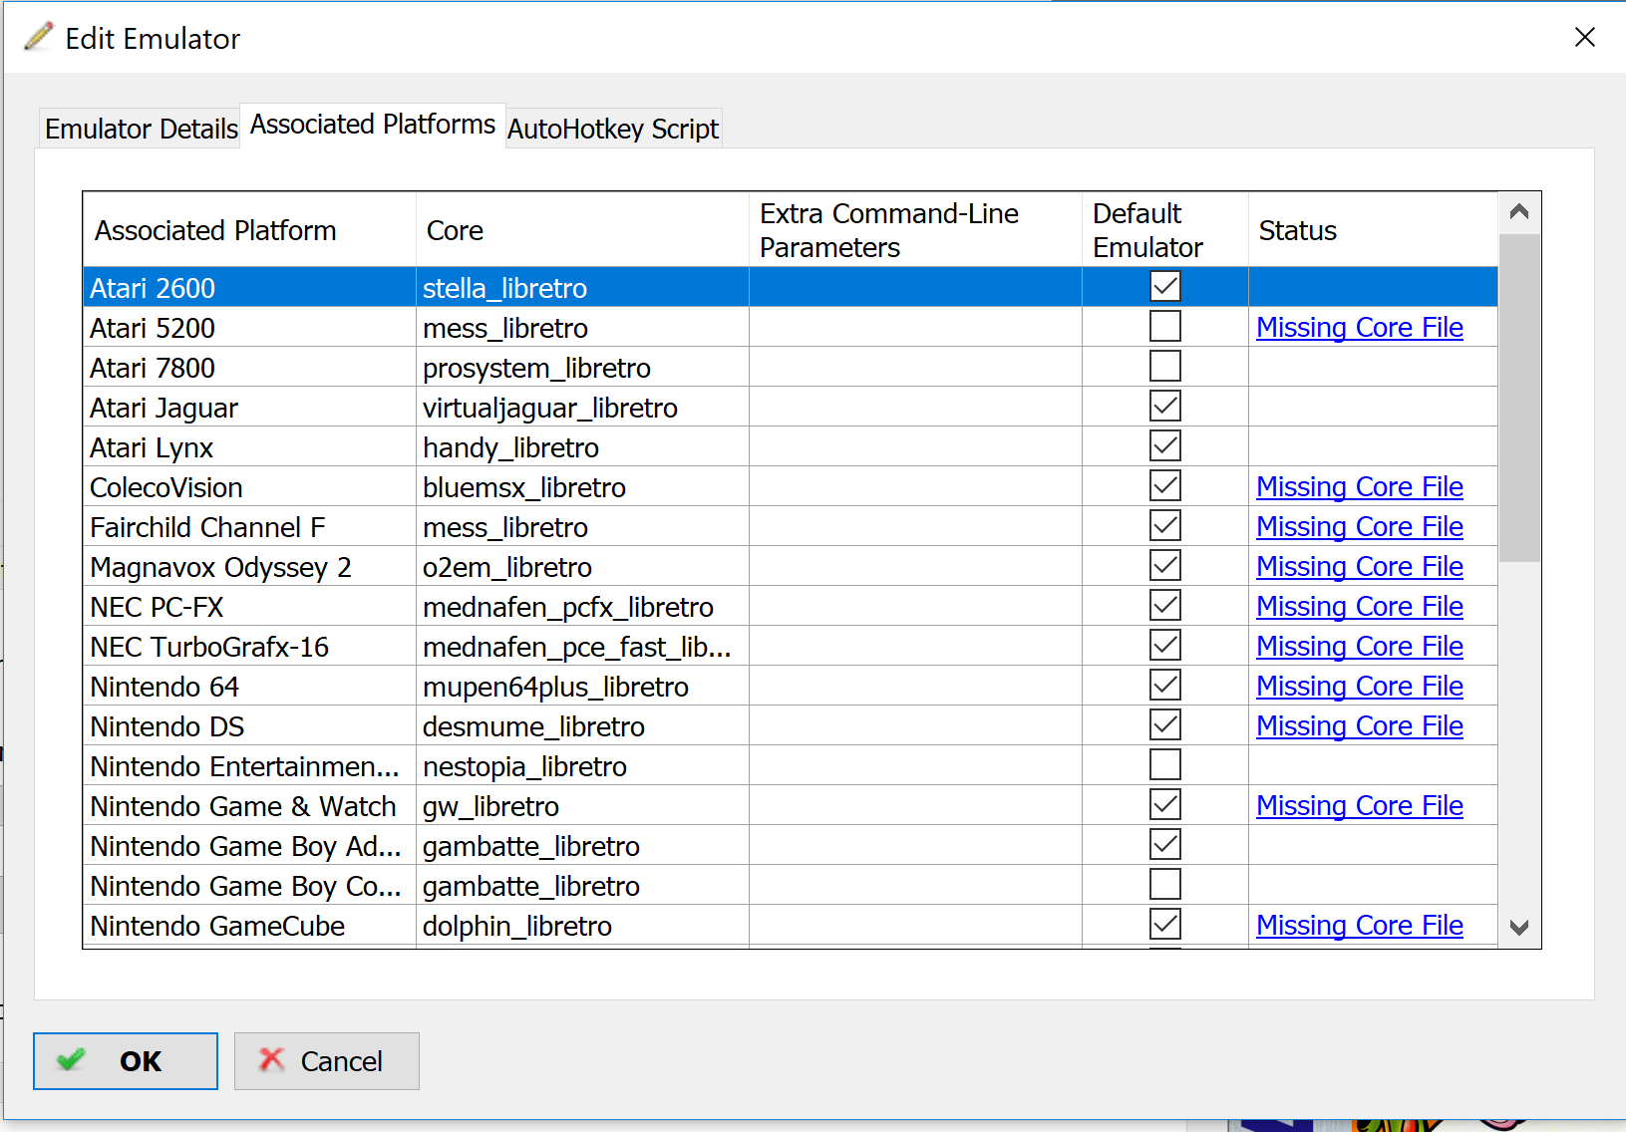Click the Core column header
Image resolution: width=1626 pixels, height=1132 pixels.
(x=582, y=230)
